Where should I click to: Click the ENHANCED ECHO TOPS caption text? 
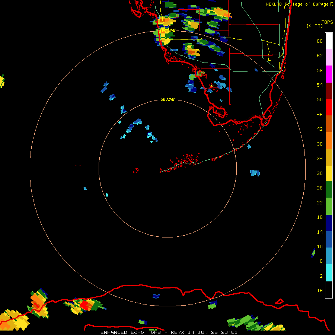131,332
